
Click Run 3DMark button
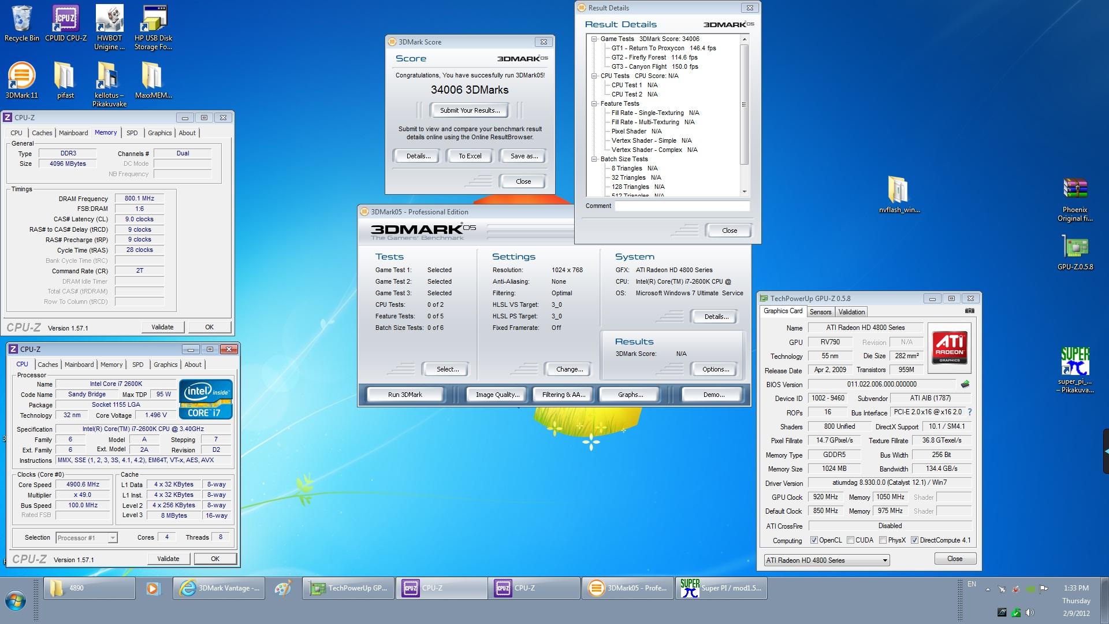[405, 395]
